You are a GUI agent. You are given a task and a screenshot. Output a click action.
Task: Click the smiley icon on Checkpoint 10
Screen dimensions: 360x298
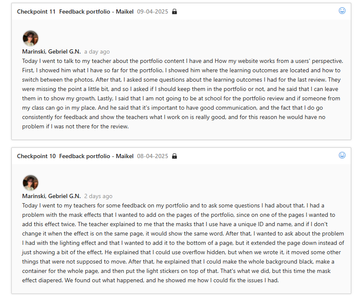[342, 155]
